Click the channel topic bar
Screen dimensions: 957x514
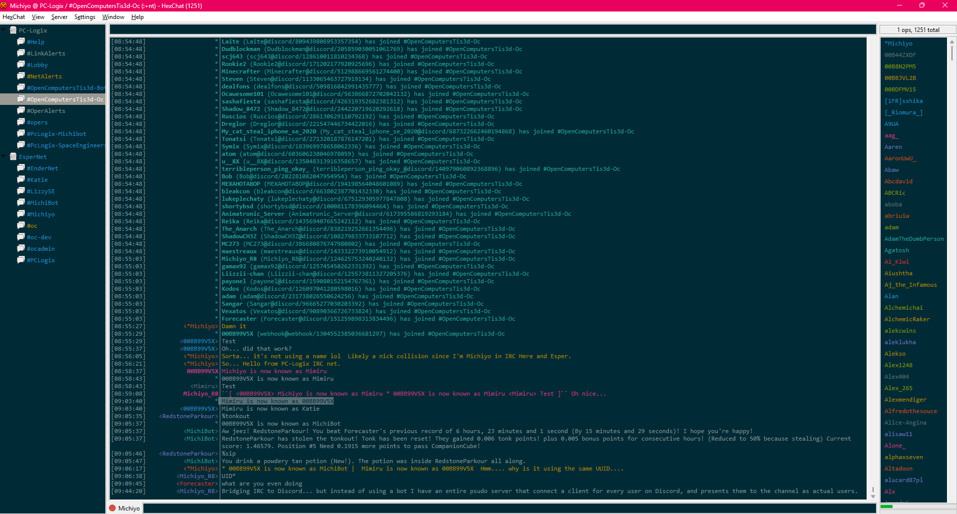tap(492, 29)
